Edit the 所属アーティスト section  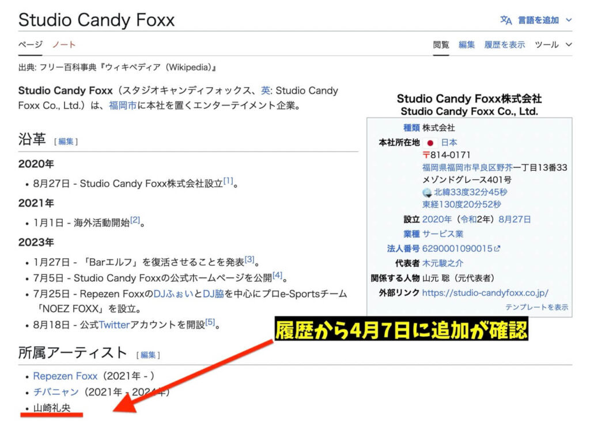[148, 355]
